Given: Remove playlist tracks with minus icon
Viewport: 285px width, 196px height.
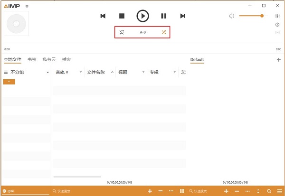Looking at the screenshot, I should coord(237,191).
